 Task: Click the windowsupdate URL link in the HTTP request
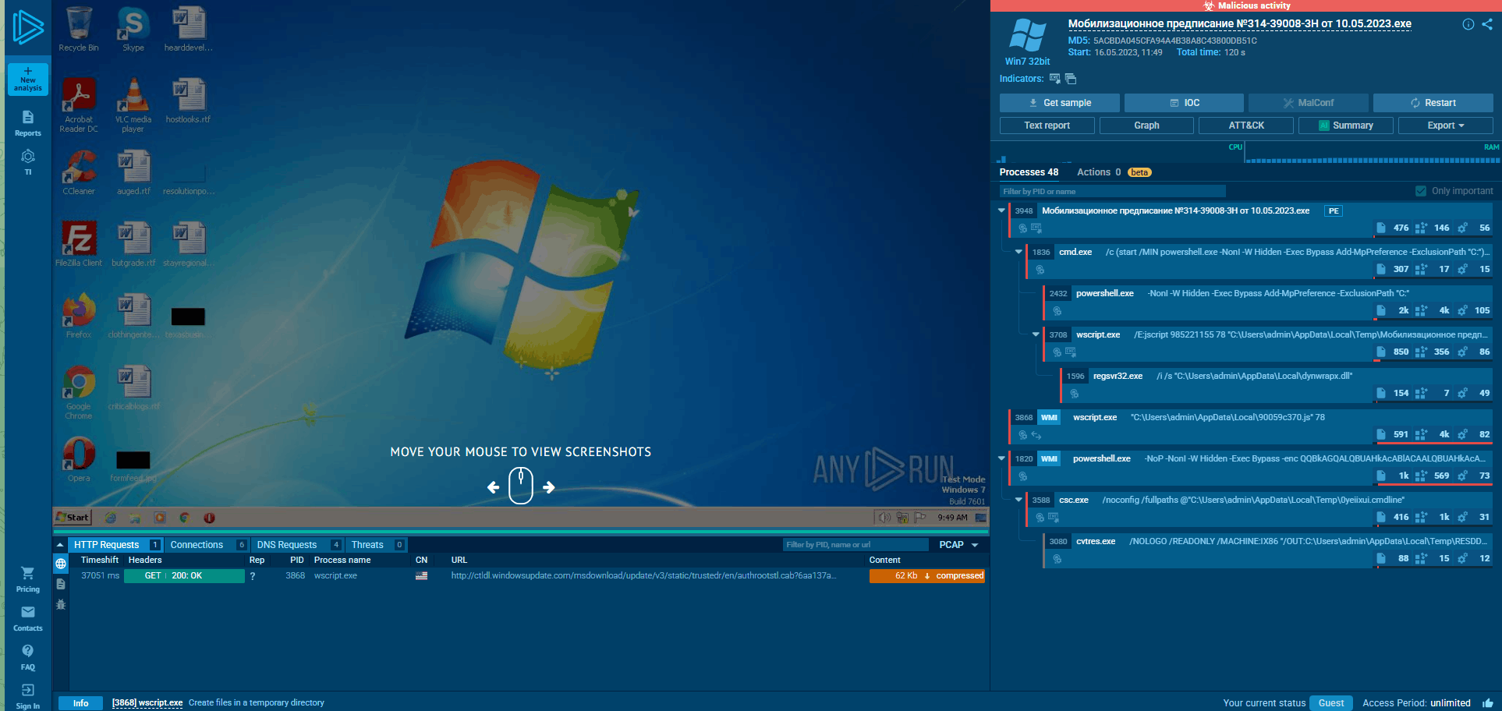coord(643,575)
